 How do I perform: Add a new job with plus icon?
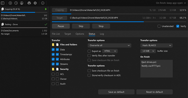[x=10, y=3]
